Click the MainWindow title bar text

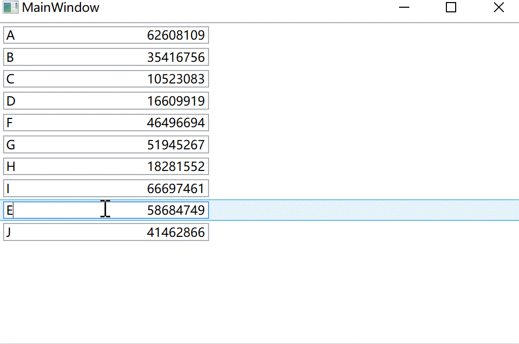pos(62,7)
